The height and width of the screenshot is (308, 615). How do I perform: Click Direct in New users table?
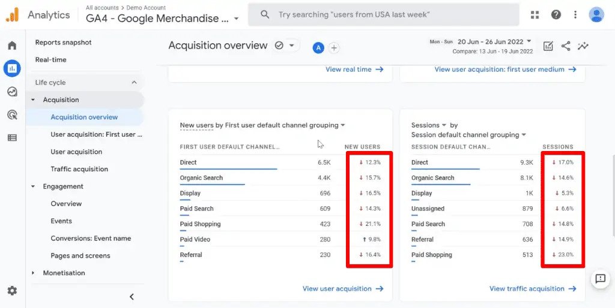[x=188, y=162]
